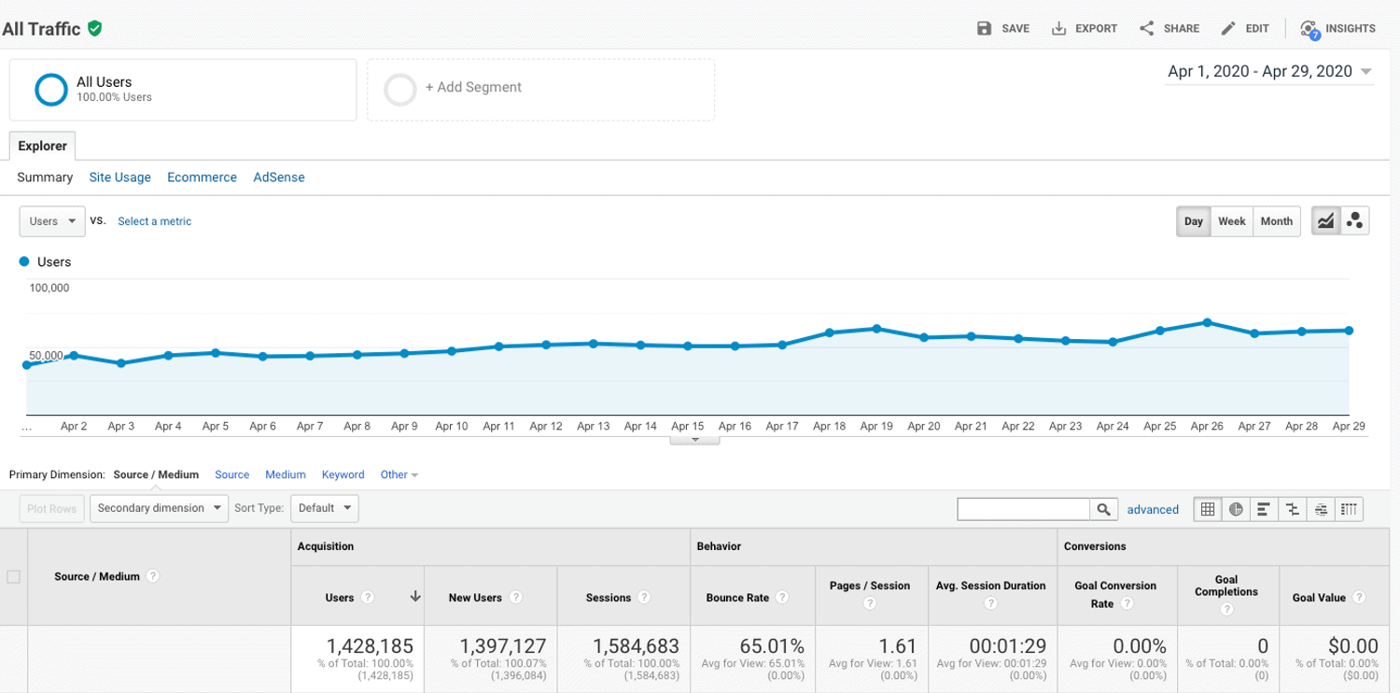
Task: Switch to the Site Usage tab
Action: point(119,177)
